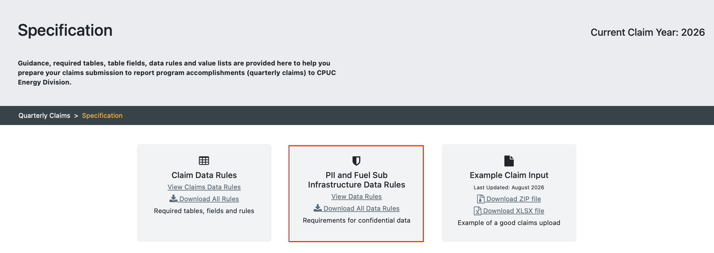The image size is (714, 253).
Task: Click the table grid icon above Claim Data Rules
Action: [204, 161]
